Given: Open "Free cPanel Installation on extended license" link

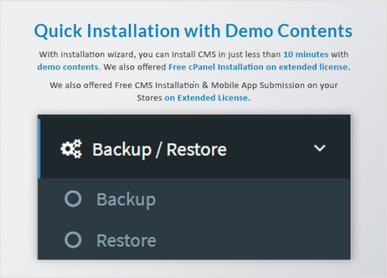Looking at the screenshot, I should point(259,67).
